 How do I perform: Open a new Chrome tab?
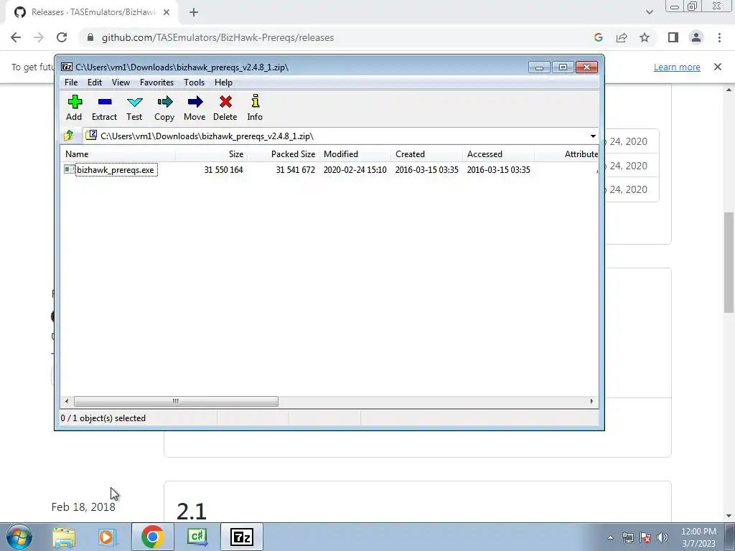pos(194,13)
